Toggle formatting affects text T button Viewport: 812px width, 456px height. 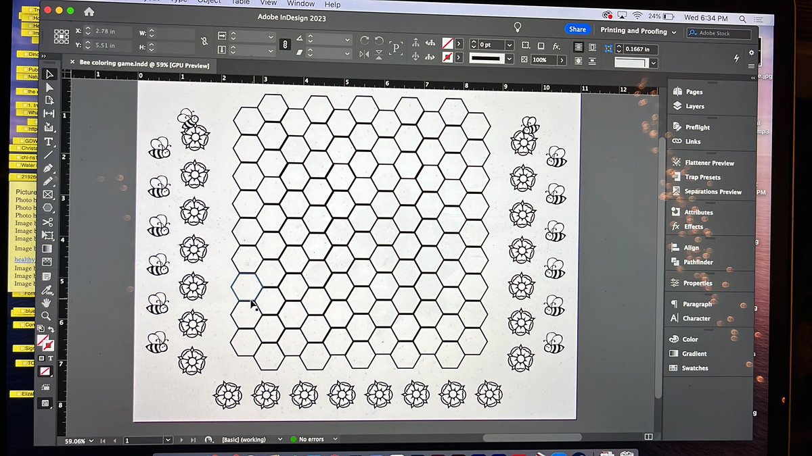click(51, 358)
